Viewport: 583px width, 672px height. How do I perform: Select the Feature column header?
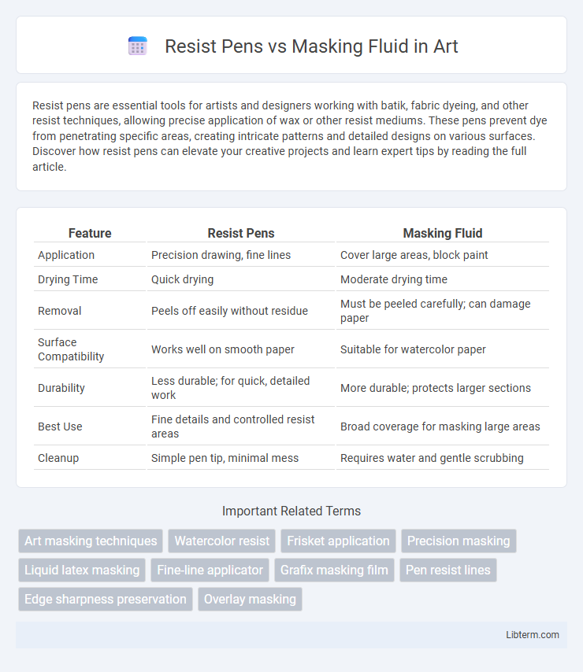pyautogui.click(x=90, y=233)
